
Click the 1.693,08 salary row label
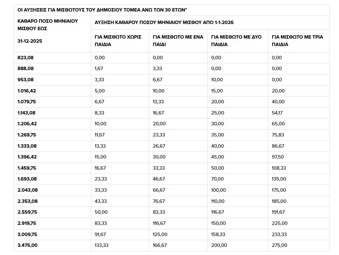point(27,179)
